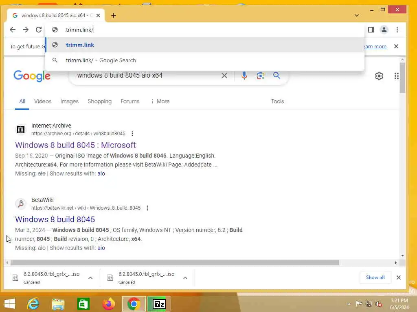Click the vertical page scrollbar thumb
The width and height of the screenshot is (417, 312).
pos(402,78)
